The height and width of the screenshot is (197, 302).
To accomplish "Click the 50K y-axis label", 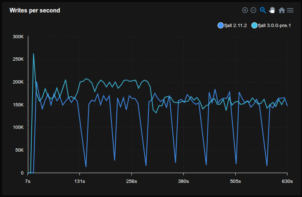I will coord(20,150).
